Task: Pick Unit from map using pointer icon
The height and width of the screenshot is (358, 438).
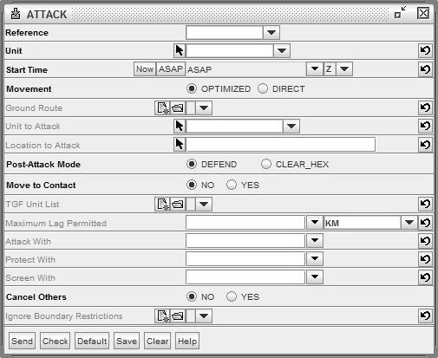Action: pos(180,50)
